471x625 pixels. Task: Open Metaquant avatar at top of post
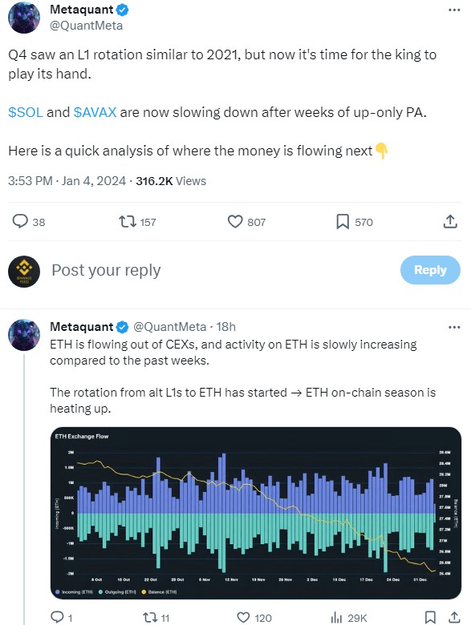click(24, 18)
